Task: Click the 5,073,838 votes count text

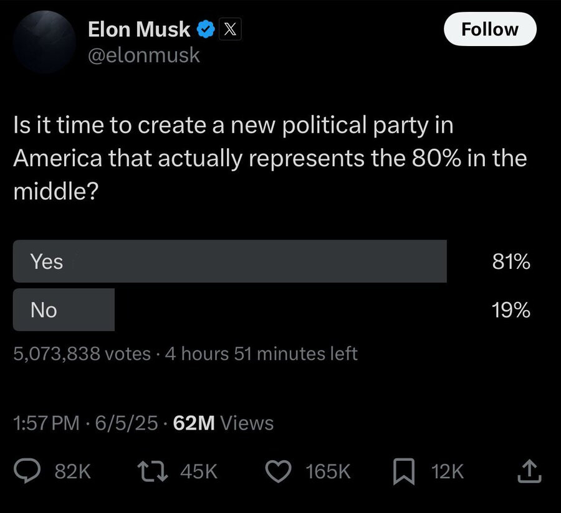Action: pos(82,354)
